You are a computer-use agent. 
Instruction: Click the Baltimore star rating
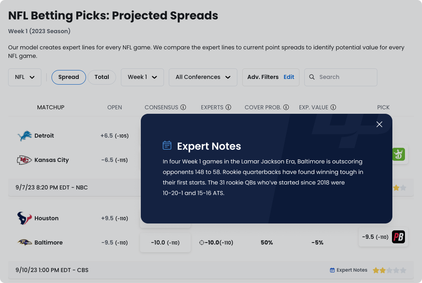[390, 270]
